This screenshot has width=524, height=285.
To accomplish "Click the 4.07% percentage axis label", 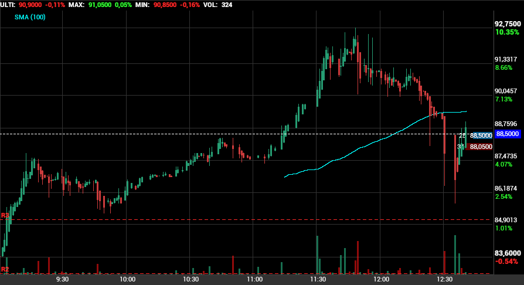I will [x=503, y=164].
